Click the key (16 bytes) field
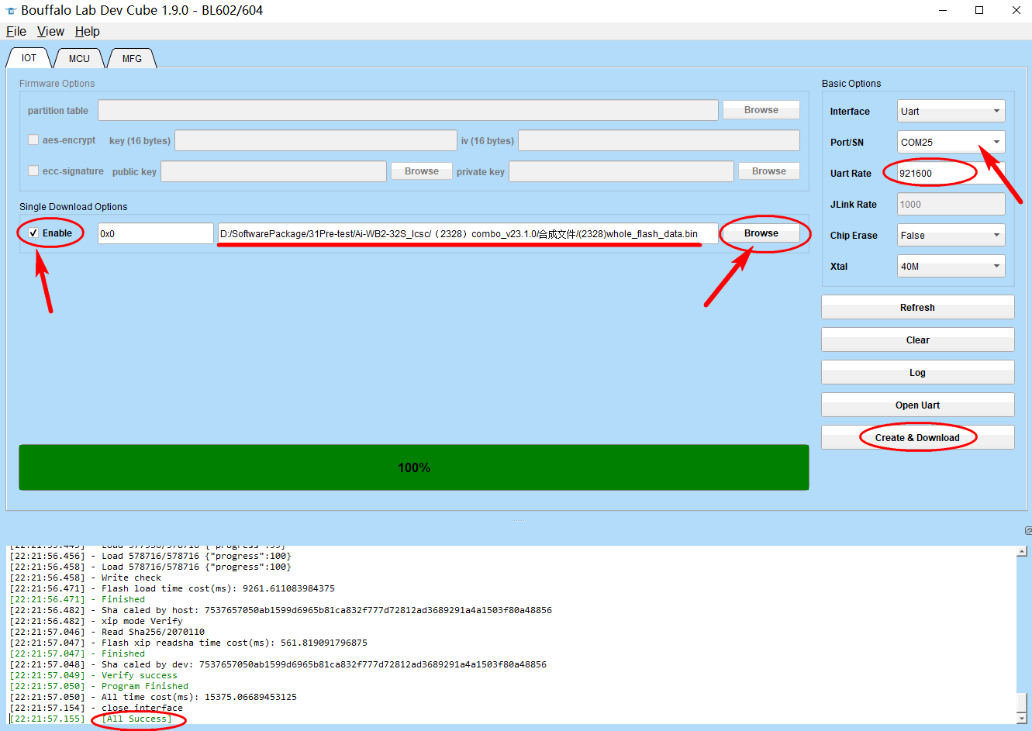The height and width of the screenshot is (731, 1032). 316,140
